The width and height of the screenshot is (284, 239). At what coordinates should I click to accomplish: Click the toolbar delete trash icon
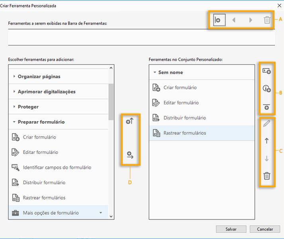coord(267,20)
